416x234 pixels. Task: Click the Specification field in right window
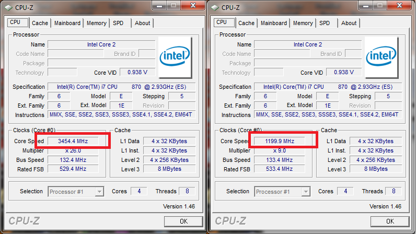point(328,87)
